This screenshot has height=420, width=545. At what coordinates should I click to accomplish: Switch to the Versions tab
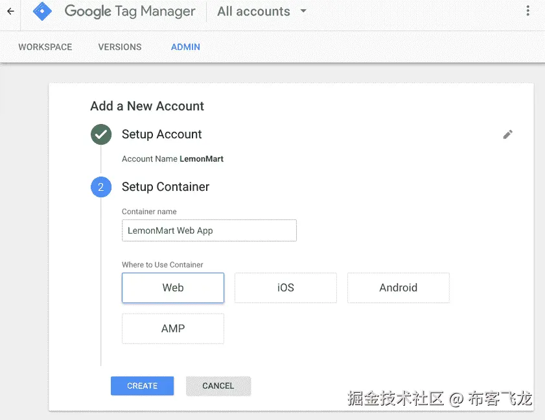pyautogui.click(x=120, y=47)
